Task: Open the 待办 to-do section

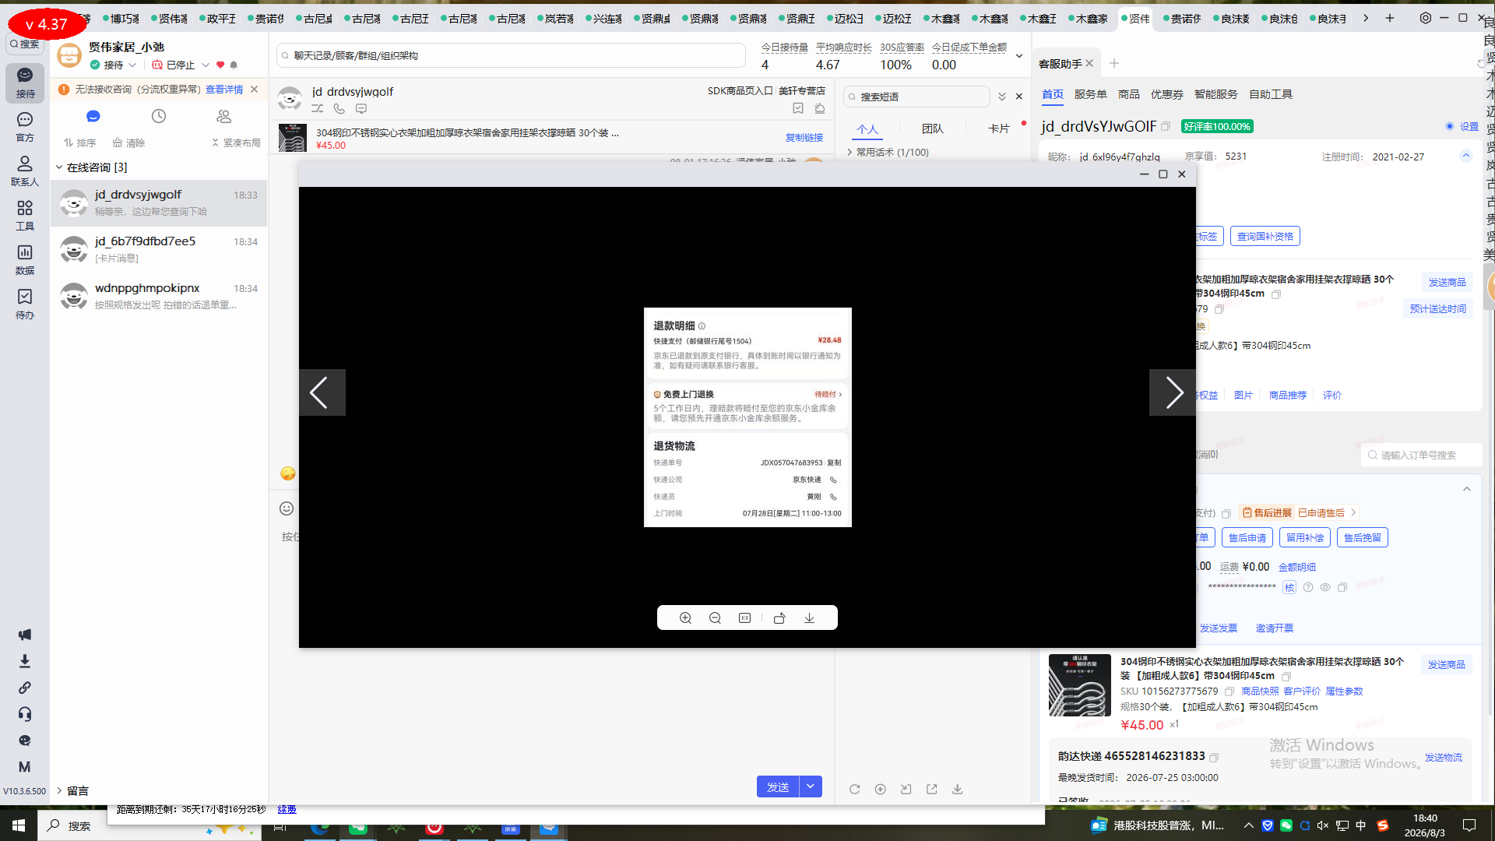Action: tap(25, 304)
